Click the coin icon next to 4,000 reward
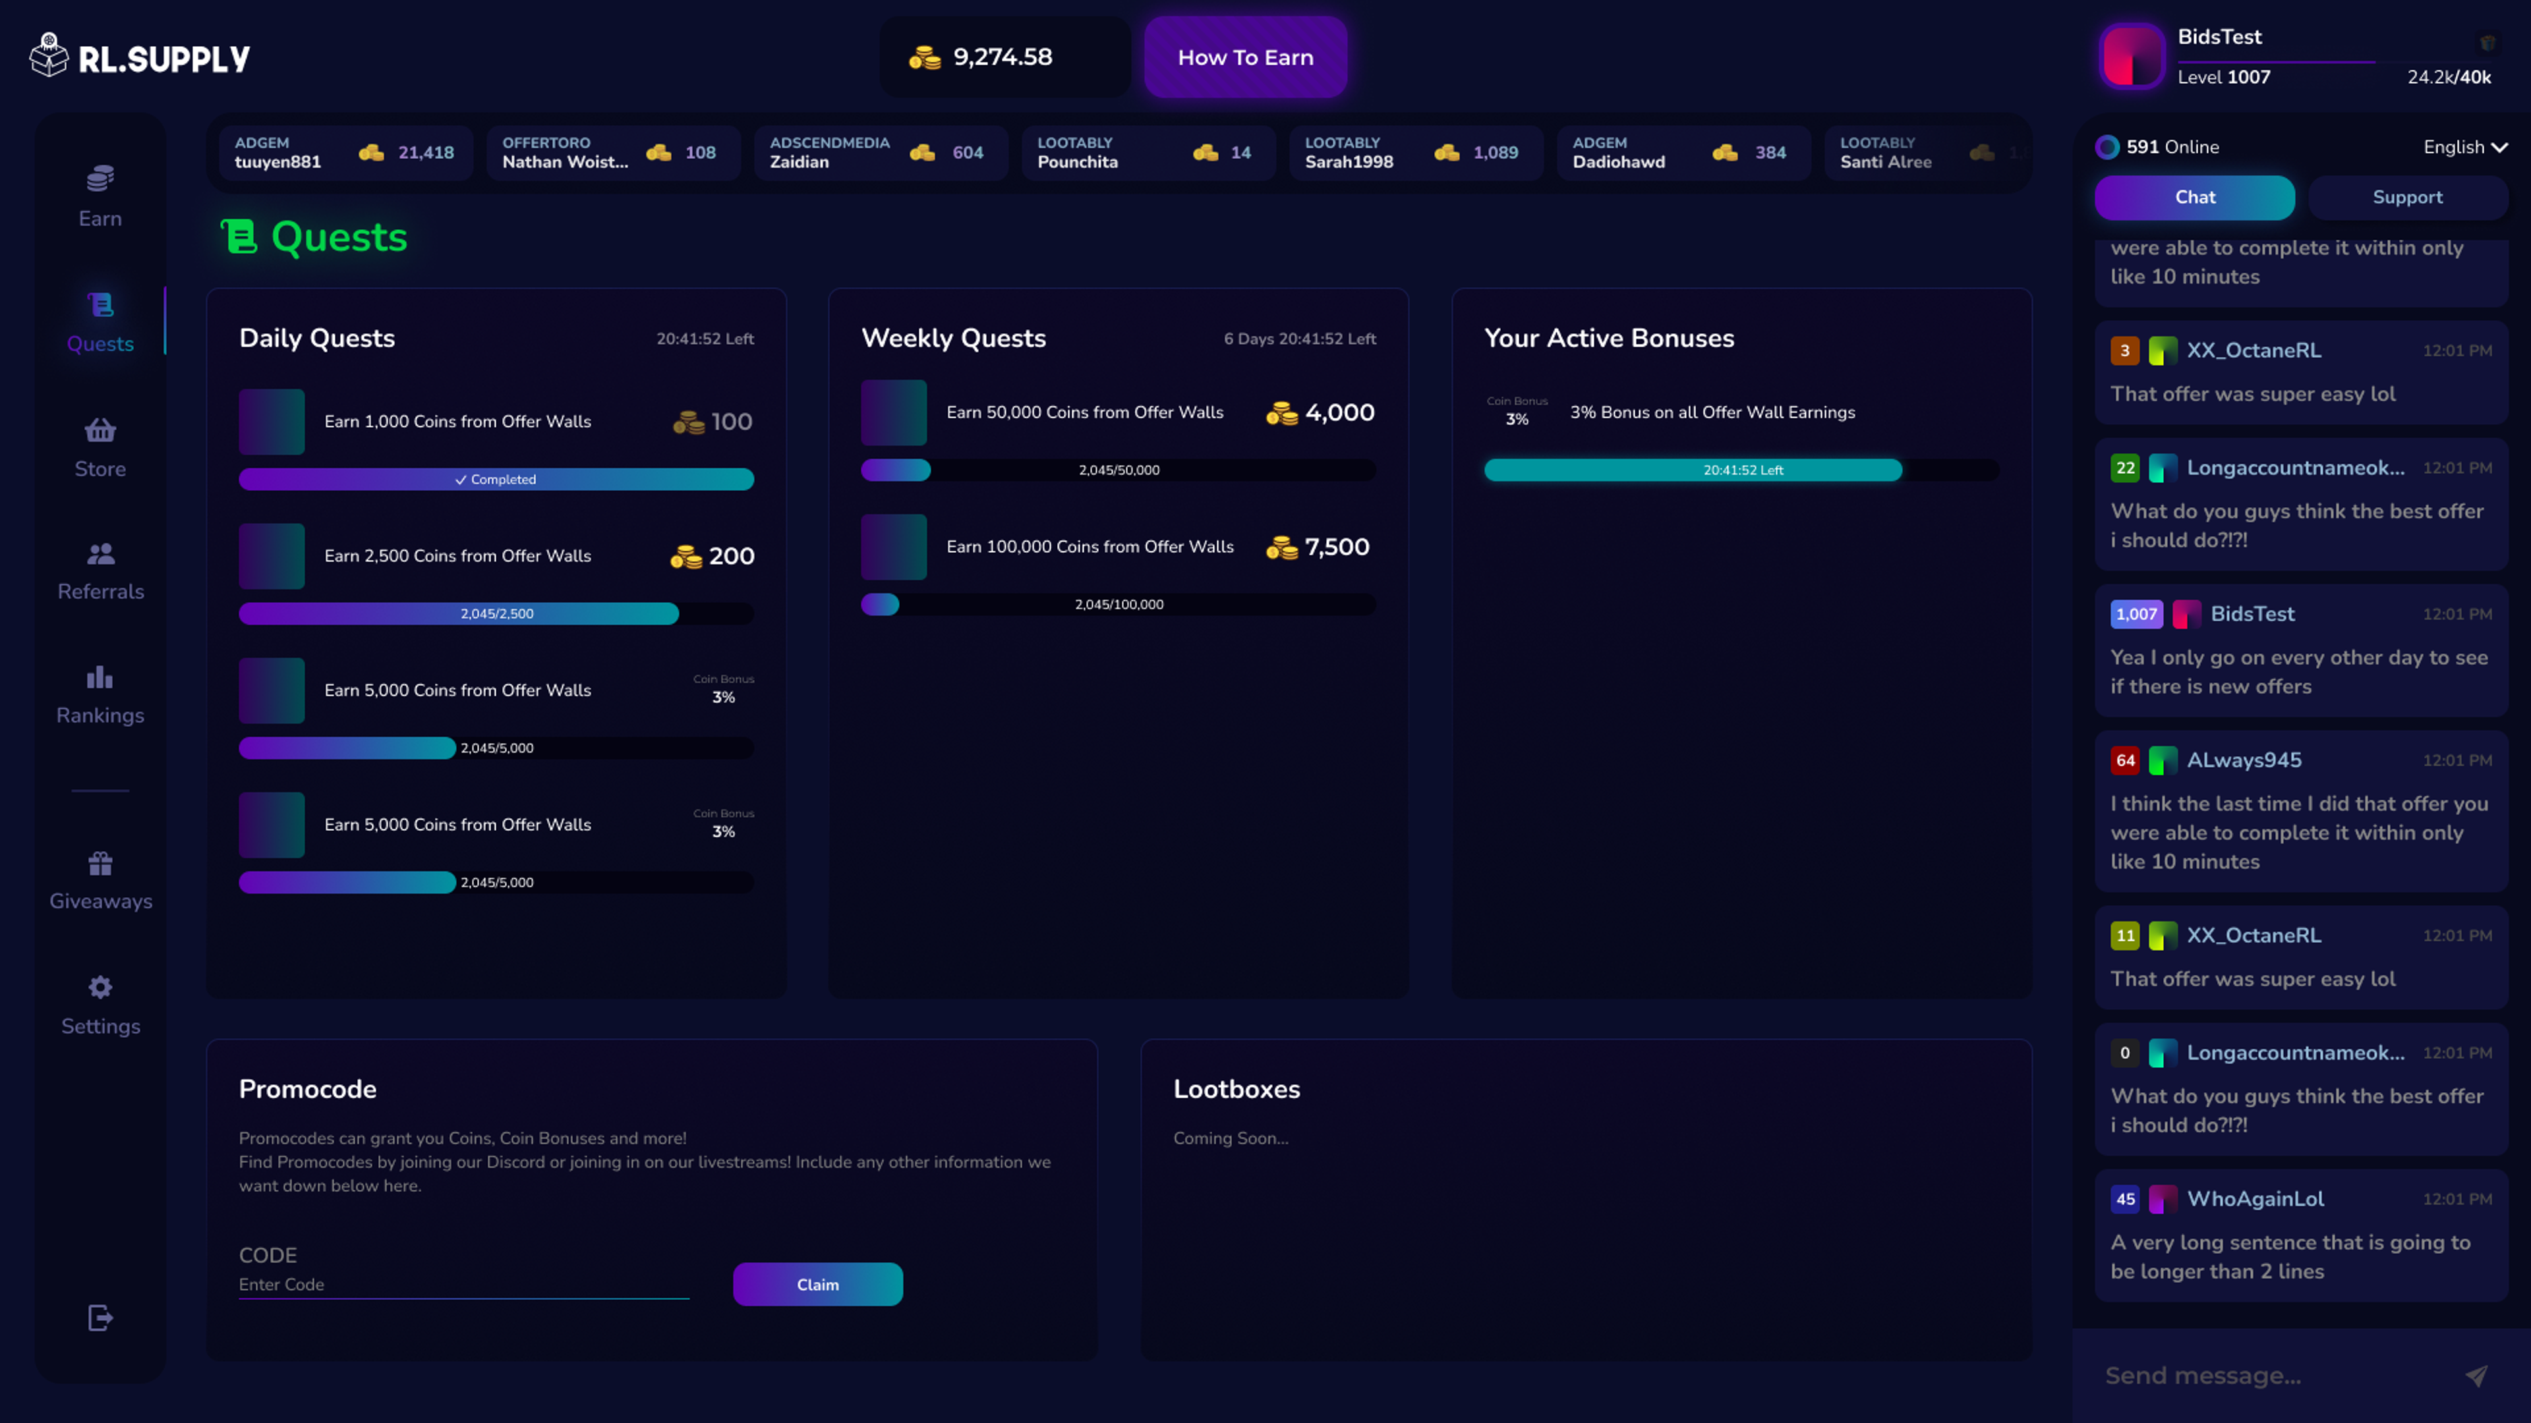Viewport: 2531px width, 1423px height. pos(1281,414)
